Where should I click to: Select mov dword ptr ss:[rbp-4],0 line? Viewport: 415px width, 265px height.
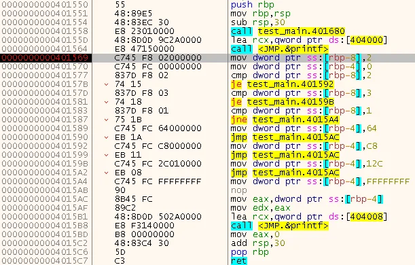[x=301, y=67]
